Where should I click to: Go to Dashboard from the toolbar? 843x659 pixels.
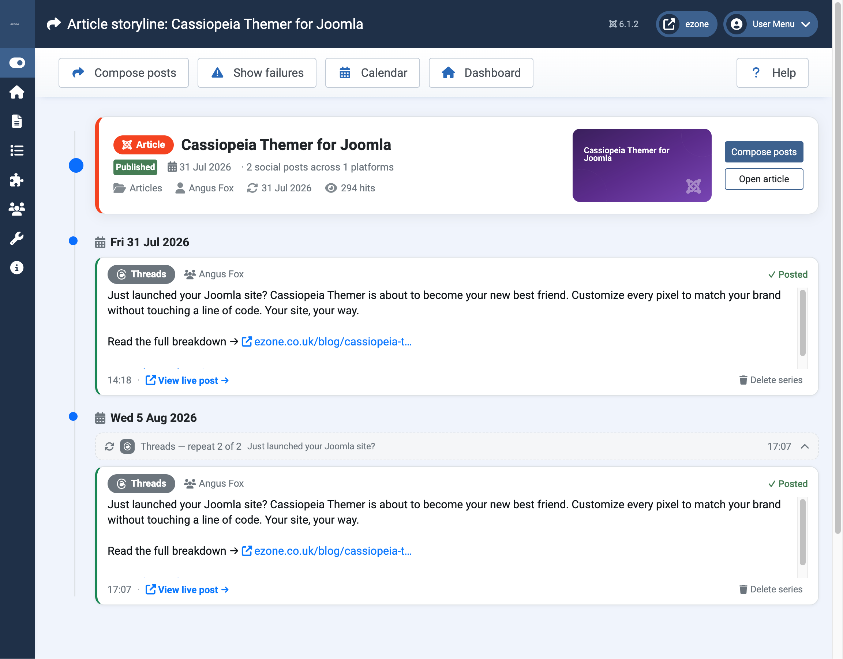point(481,72)
